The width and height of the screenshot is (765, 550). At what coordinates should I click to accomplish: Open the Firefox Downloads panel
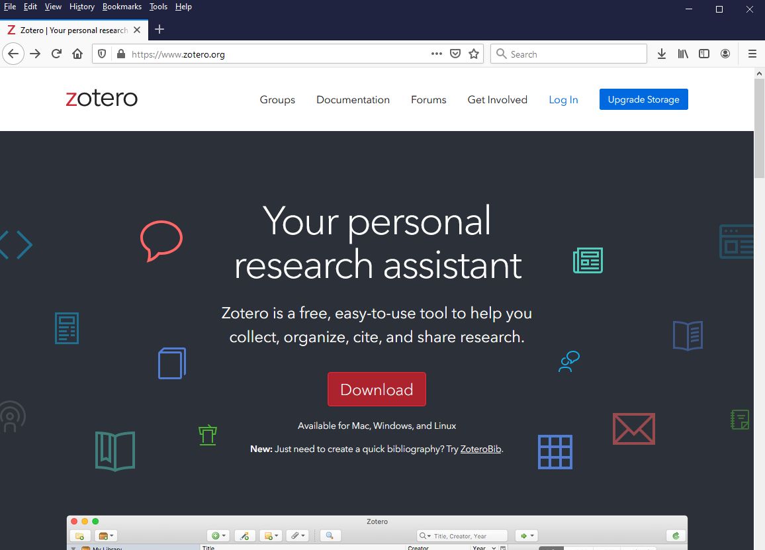[662, 54]
